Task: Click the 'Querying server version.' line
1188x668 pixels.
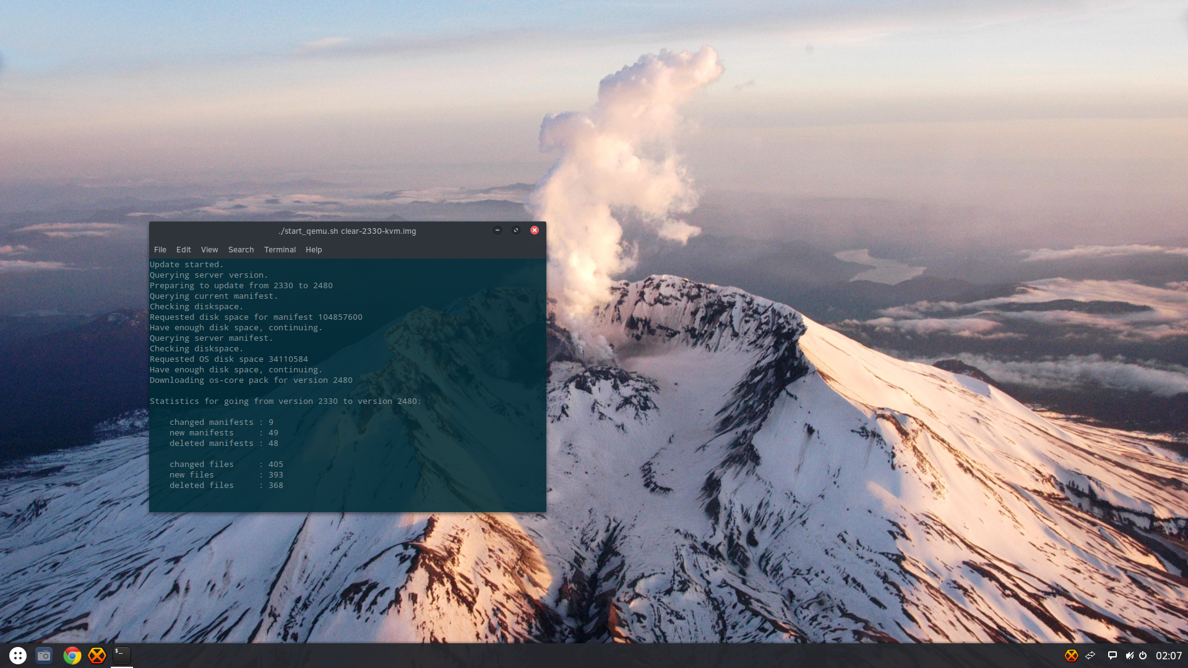Action: click(x=209, y=275)
